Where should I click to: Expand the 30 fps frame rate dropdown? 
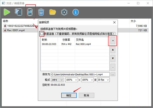[x=104, y=80]
